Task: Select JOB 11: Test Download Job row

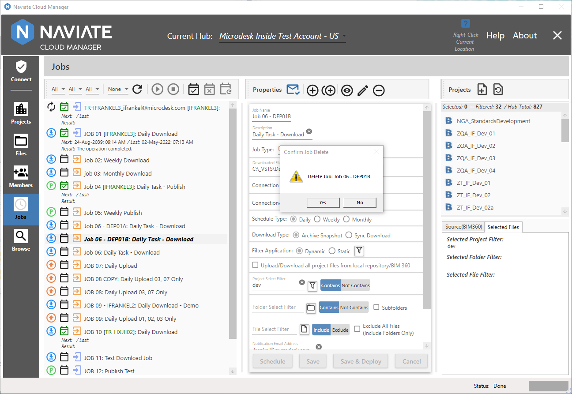Action: [137, 358]
